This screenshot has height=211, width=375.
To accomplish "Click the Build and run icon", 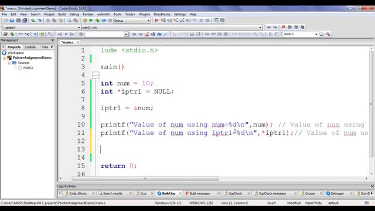I will pyautogui.click(x=97, y=21).
